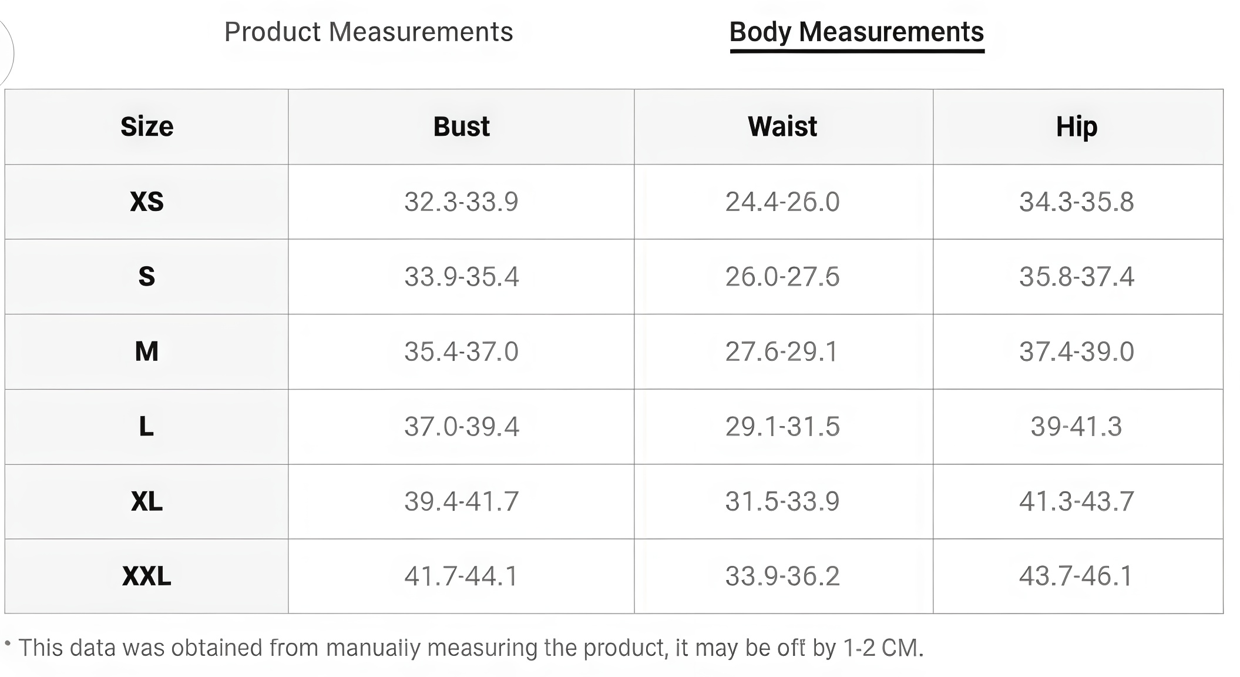Click the Waist column header
This screenshot has width=1240, height=677.
coord(782,127)
